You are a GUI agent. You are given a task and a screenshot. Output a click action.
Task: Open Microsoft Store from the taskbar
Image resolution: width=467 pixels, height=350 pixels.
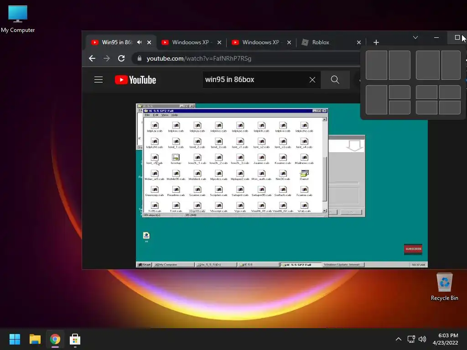pyautogui.click(x=75, y=339)
